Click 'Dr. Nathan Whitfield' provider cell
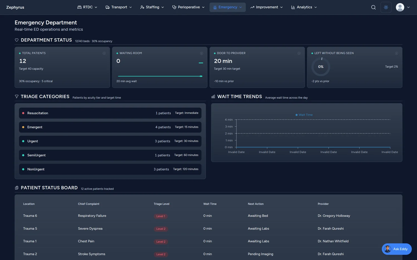This screenshot has height=260, width=417. point(333,241)
